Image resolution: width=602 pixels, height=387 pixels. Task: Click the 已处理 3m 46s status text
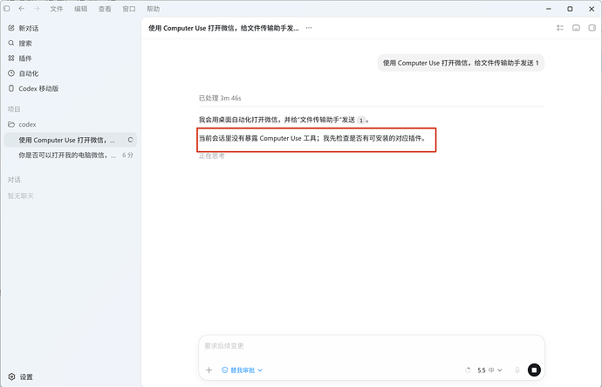pos(220,98)
